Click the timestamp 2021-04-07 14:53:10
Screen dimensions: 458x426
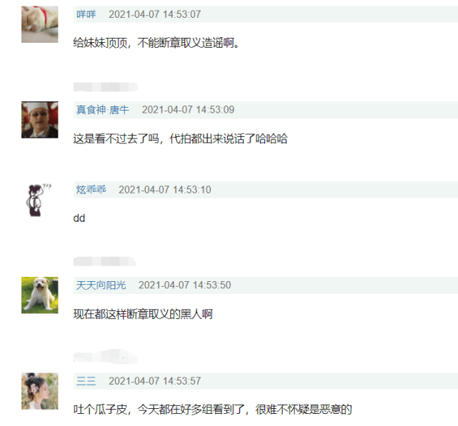tap(165, 190)
